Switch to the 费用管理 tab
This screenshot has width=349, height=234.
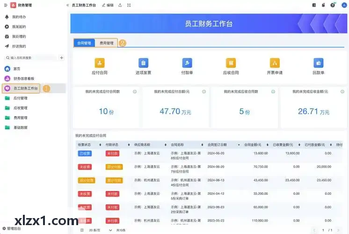(106, 43)
